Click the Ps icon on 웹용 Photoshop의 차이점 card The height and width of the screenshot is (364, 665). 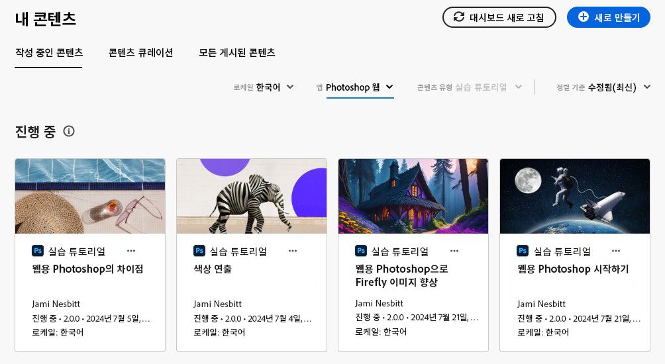tap(38, 251)
